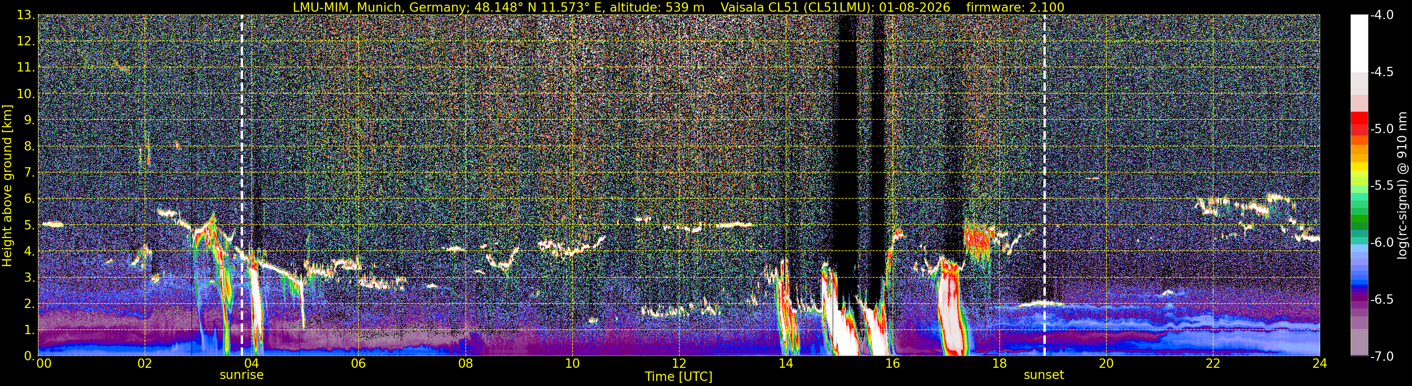This screenshot has height=386, width=1412.
Task: Click the time axis tick '18'
Action: click(999, 364)
